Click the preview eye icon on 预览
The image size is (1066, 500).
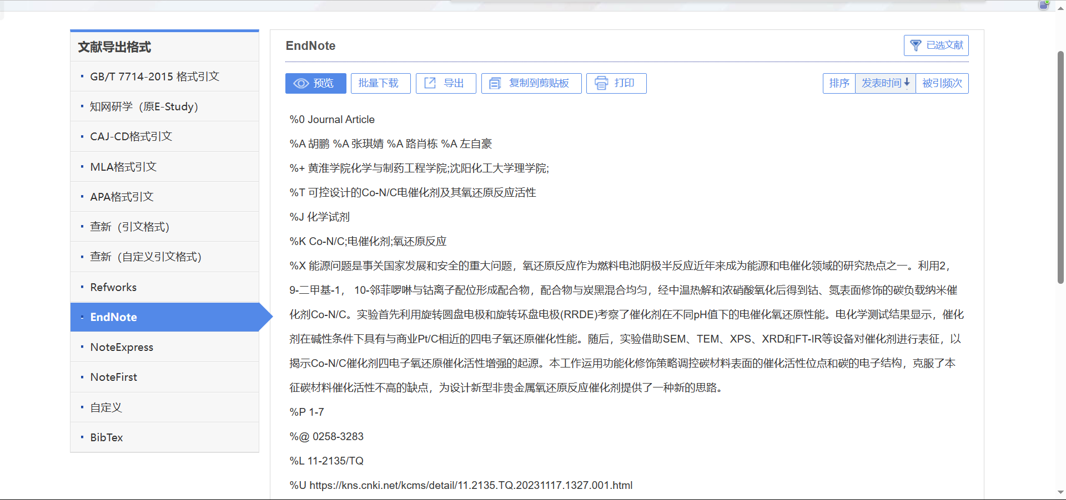click(x=301, y=83)
